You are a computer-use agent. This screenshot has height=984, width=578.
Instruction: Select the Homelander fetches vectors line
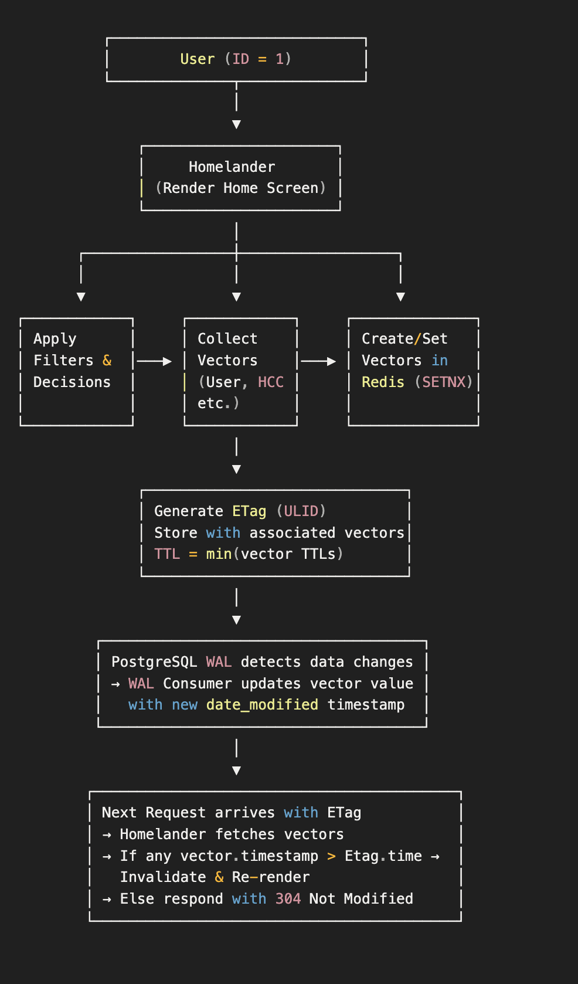pyautogui.click(x=232, y=834)
